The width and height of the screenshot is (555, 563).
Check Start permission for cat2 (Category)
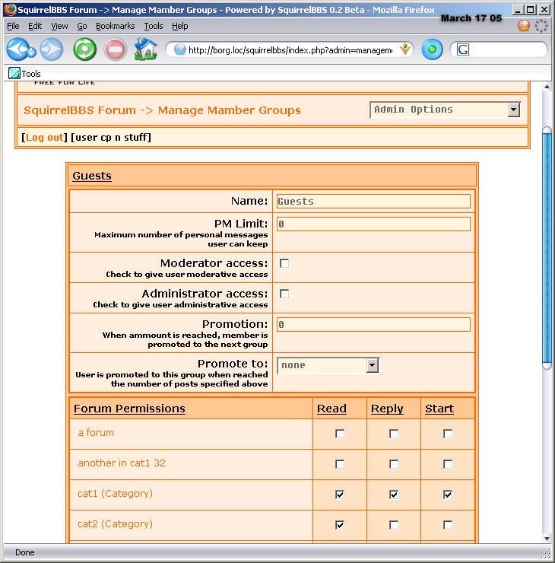tap(448, 525)
